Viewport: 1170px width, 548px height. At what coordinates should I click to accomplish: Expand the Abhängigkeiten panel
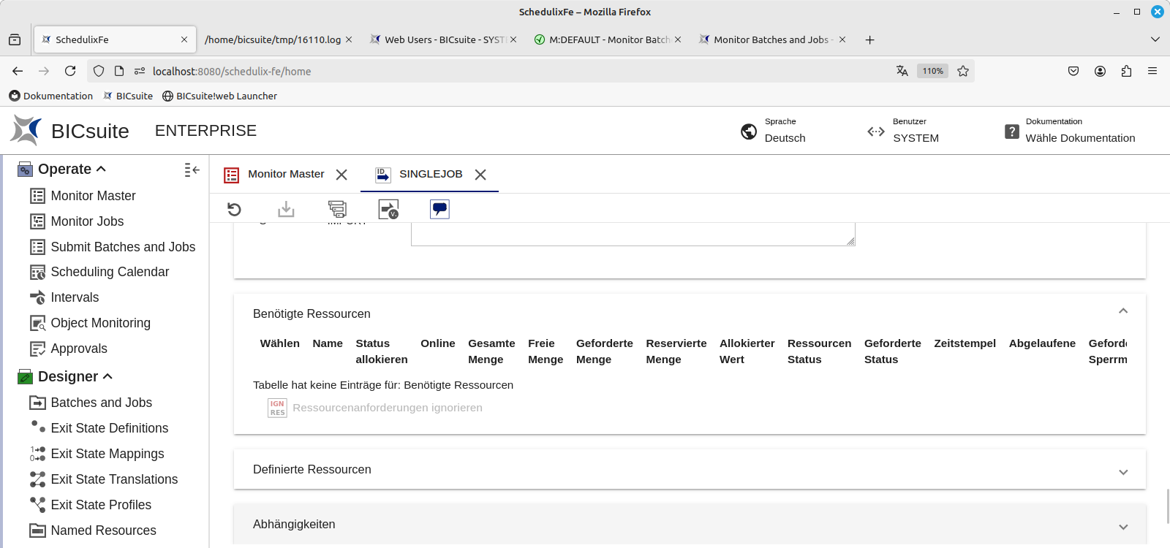pos(1123,527)
